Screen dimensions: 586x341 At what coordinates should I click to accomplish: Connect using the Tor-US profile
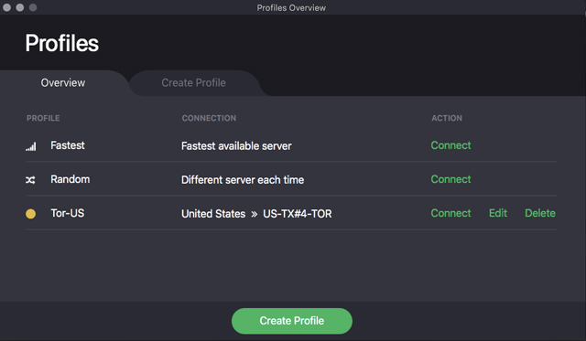point(450,213)
